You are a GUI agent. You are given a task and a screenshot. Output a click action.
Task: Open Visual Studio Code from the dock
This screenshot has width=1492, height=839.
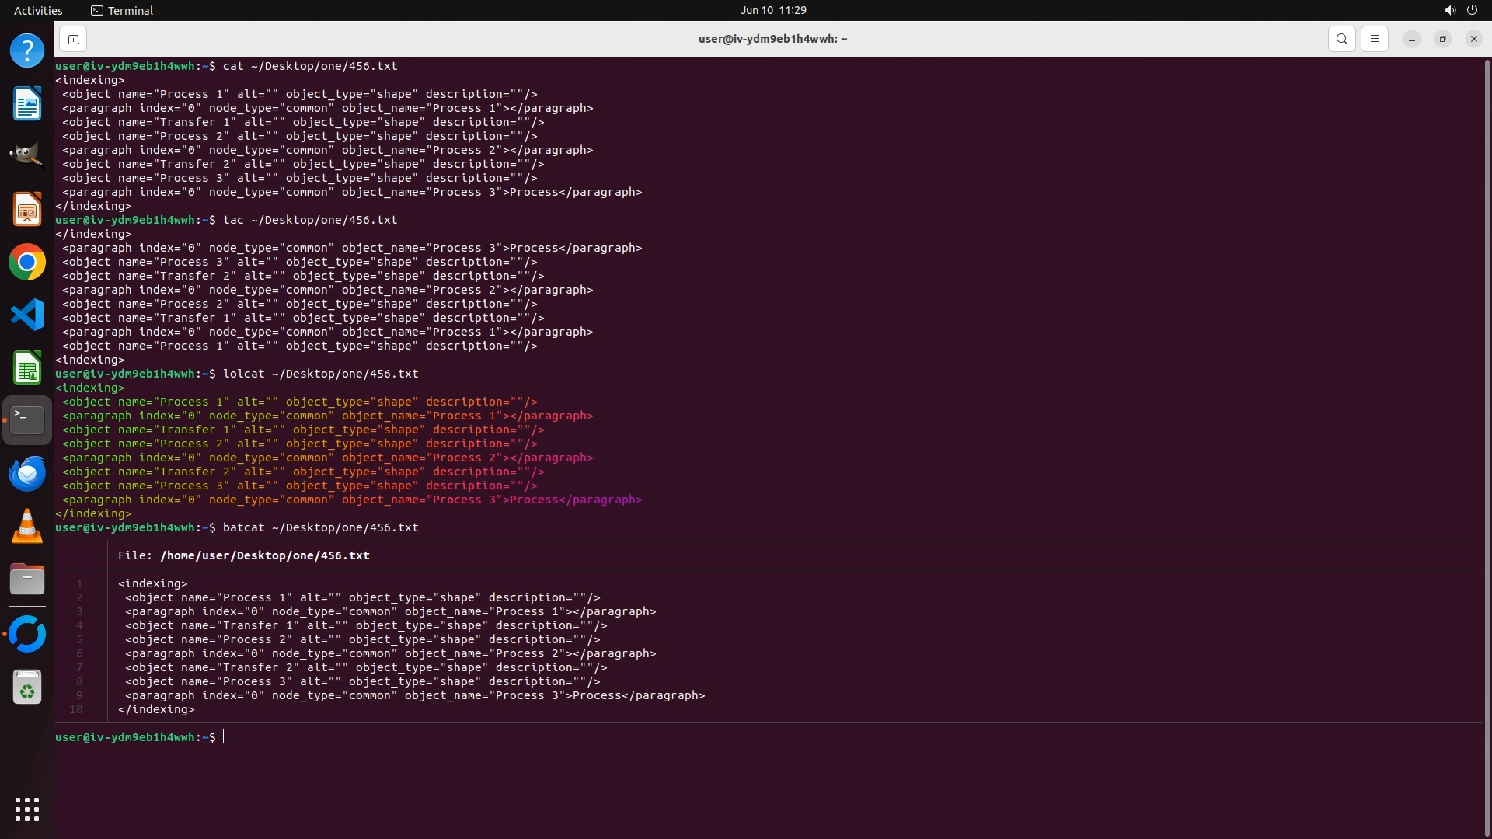[x=27, y=315]
